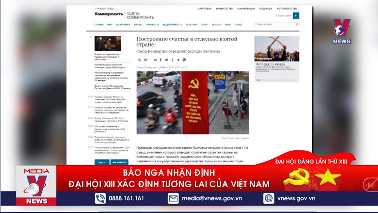This screenshot has width=378, height=213.
Task: Share article via VK icon
Action: [x=155, y=60]
